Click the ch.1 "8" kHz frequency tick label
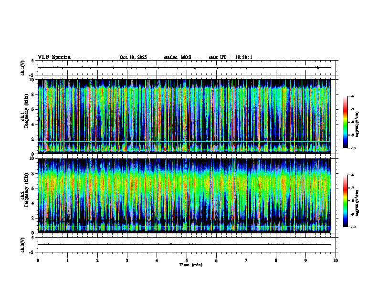The height and width of the screenshot is (292, 378). point(33,94)
